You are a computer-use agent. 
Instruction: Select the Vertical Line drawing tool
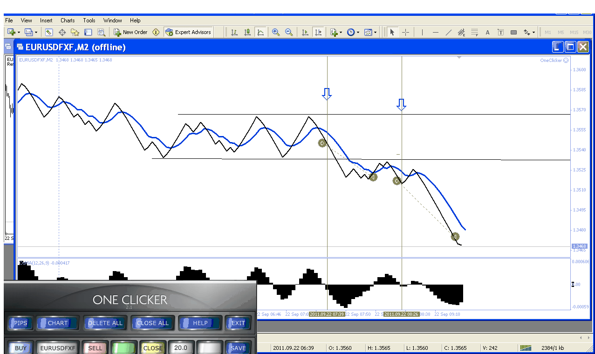422,32
